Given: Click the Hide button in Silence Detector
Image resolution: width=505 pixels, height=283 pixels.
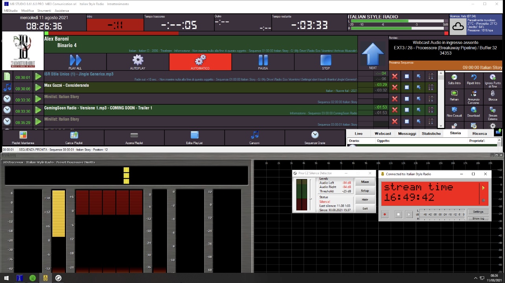Looking at the screenshot, I should [x=365, y=200].
